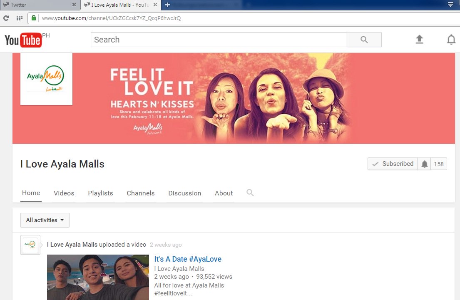Click the Ayala Malls channel avatar
This screenshot has height=300, width=460.
tap(46, 79)
